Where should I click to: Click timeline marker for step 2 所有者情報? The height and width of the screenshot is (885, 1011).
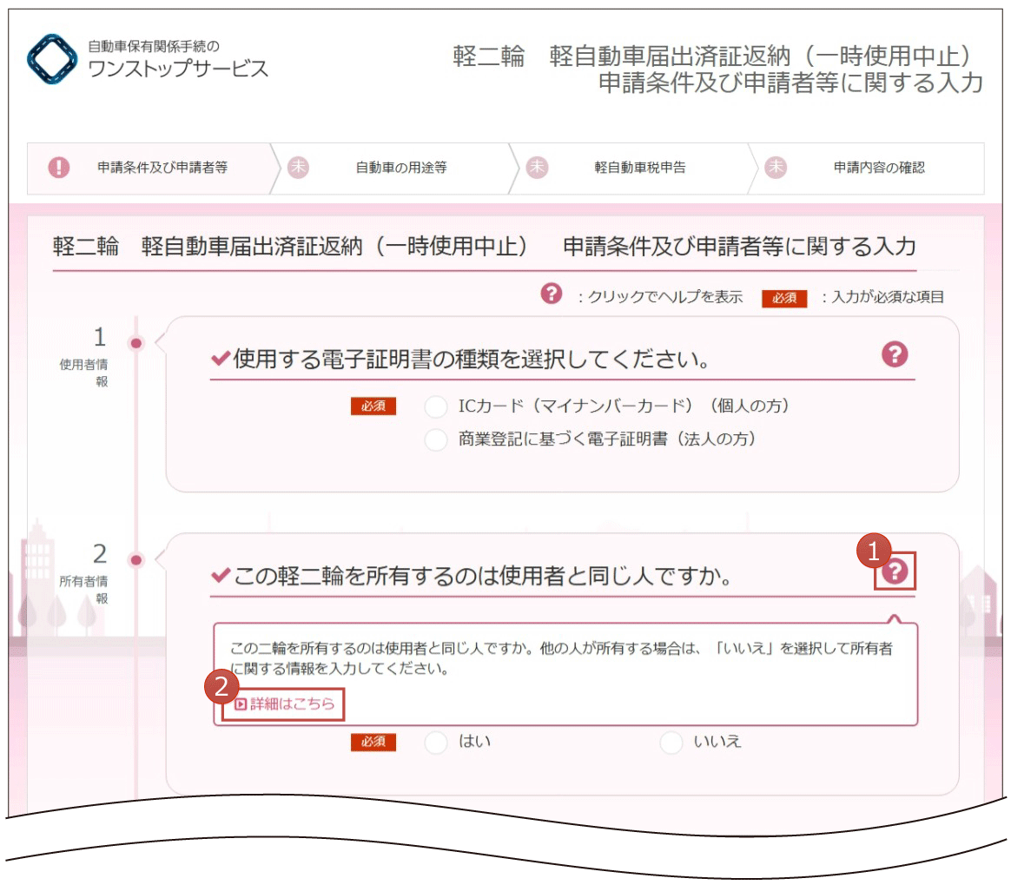pos(136,559)
